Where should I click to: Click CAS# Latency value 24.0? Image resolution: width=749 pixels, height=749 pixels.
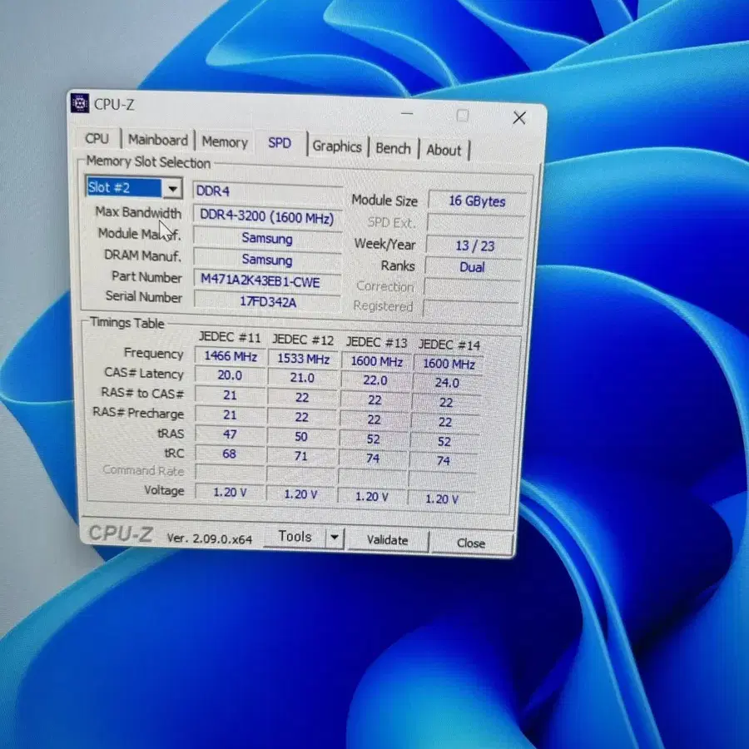pyautogui.click(x=447, y=383)
